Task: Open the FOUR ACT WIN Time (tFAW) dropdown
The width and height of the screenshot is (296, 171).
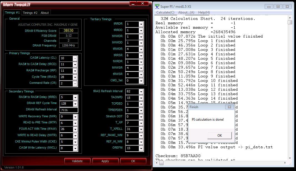Action: 75,129
